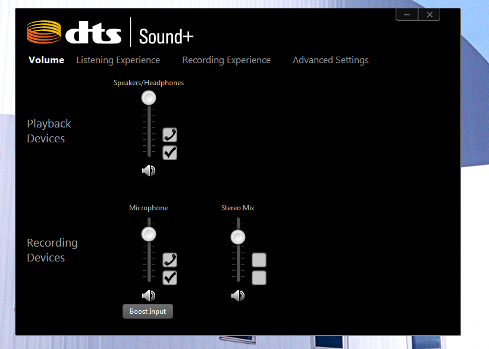Viewport: 489px width, 349px height.
Task: Mute the Stereo Mix speaker icon
Action: [x=237, y=295]
